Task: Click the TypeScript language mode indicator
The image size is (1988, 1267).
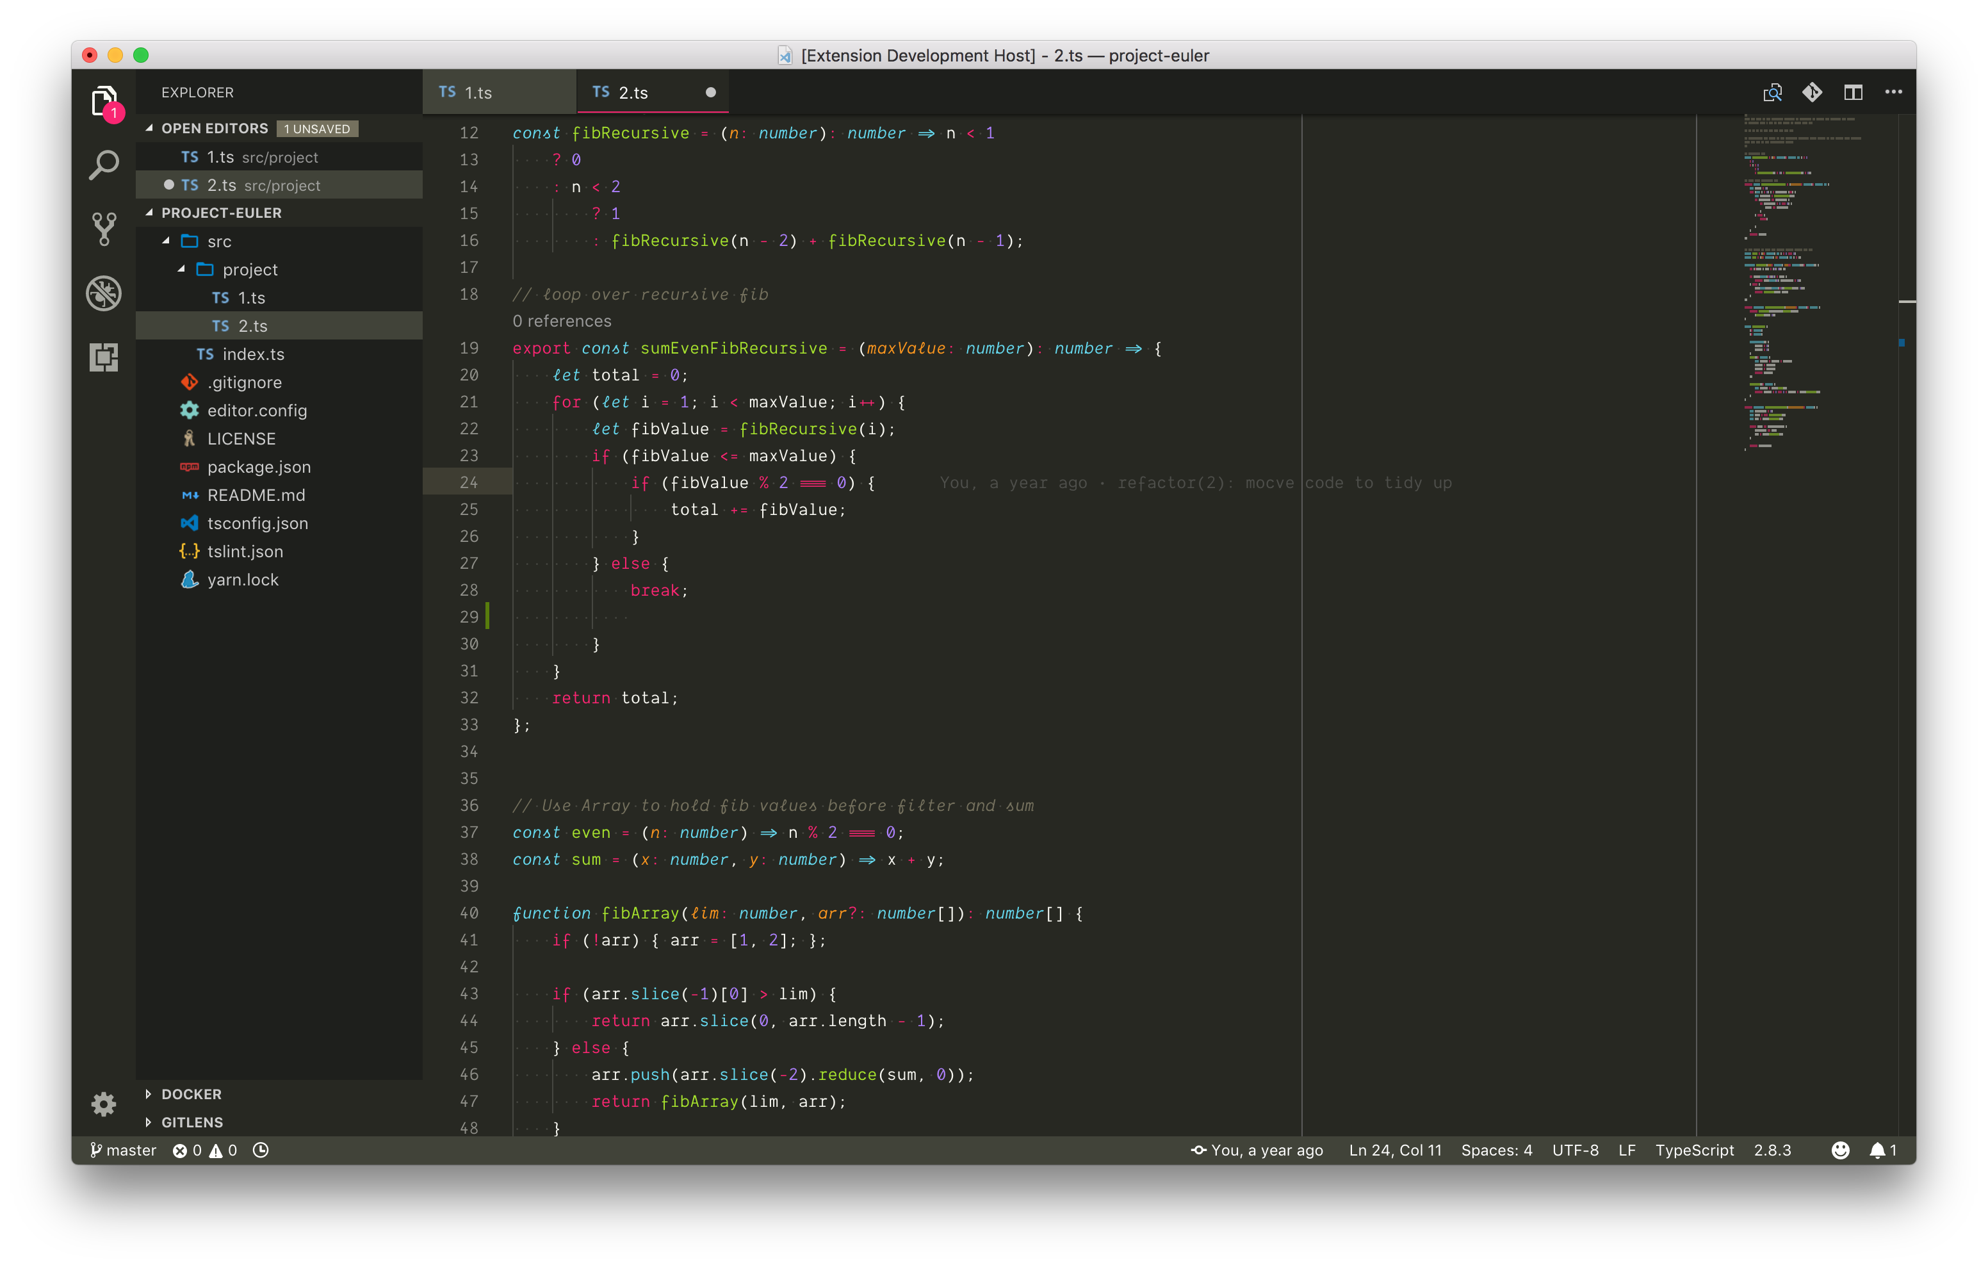Action: coord(1693,1150)
